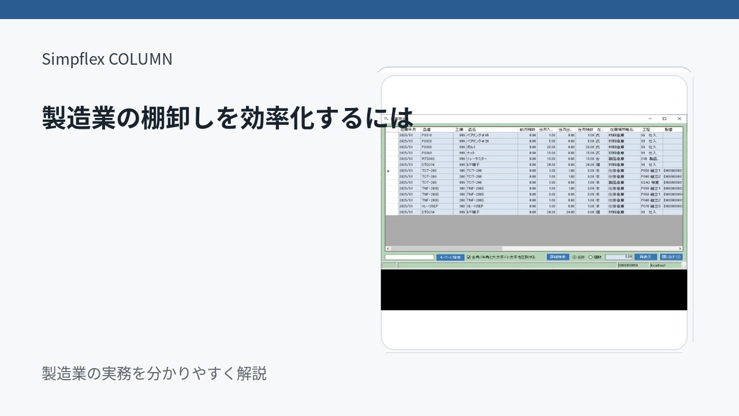This screenshot has width=739, height=416.
Task: Select the XL-135EP part number cell
Action: point(436,206)
